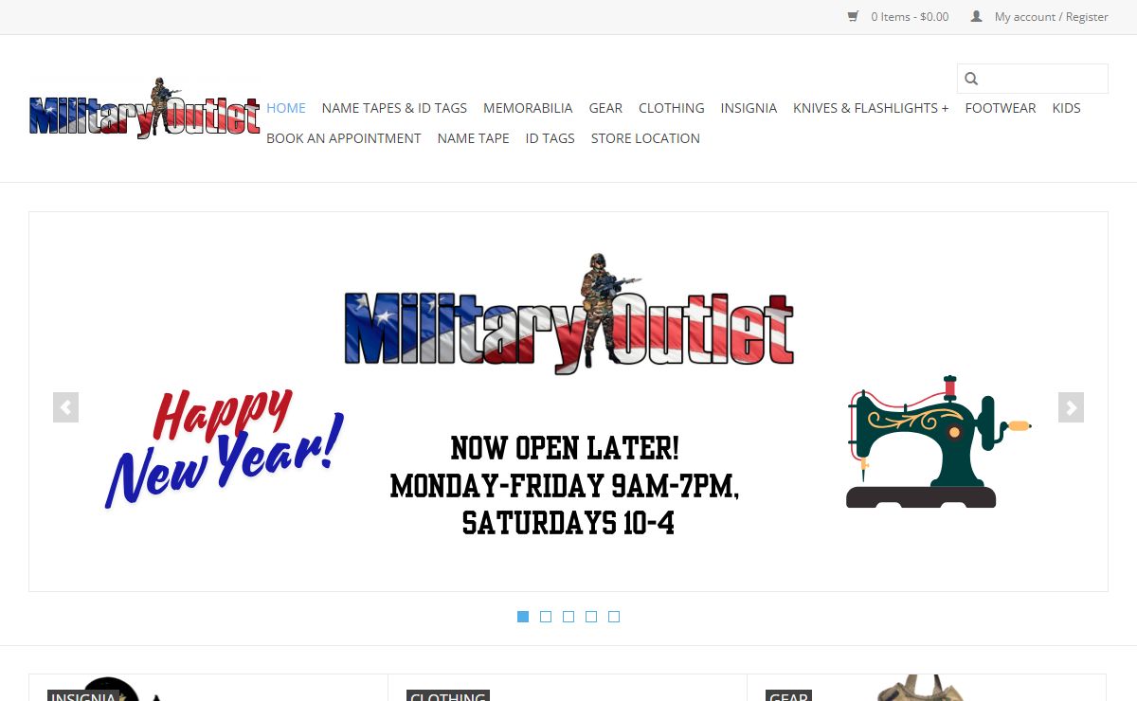1137x701 pixels.
Task: Click the Happy New Year graphic
Action: [x=223, y=447]
